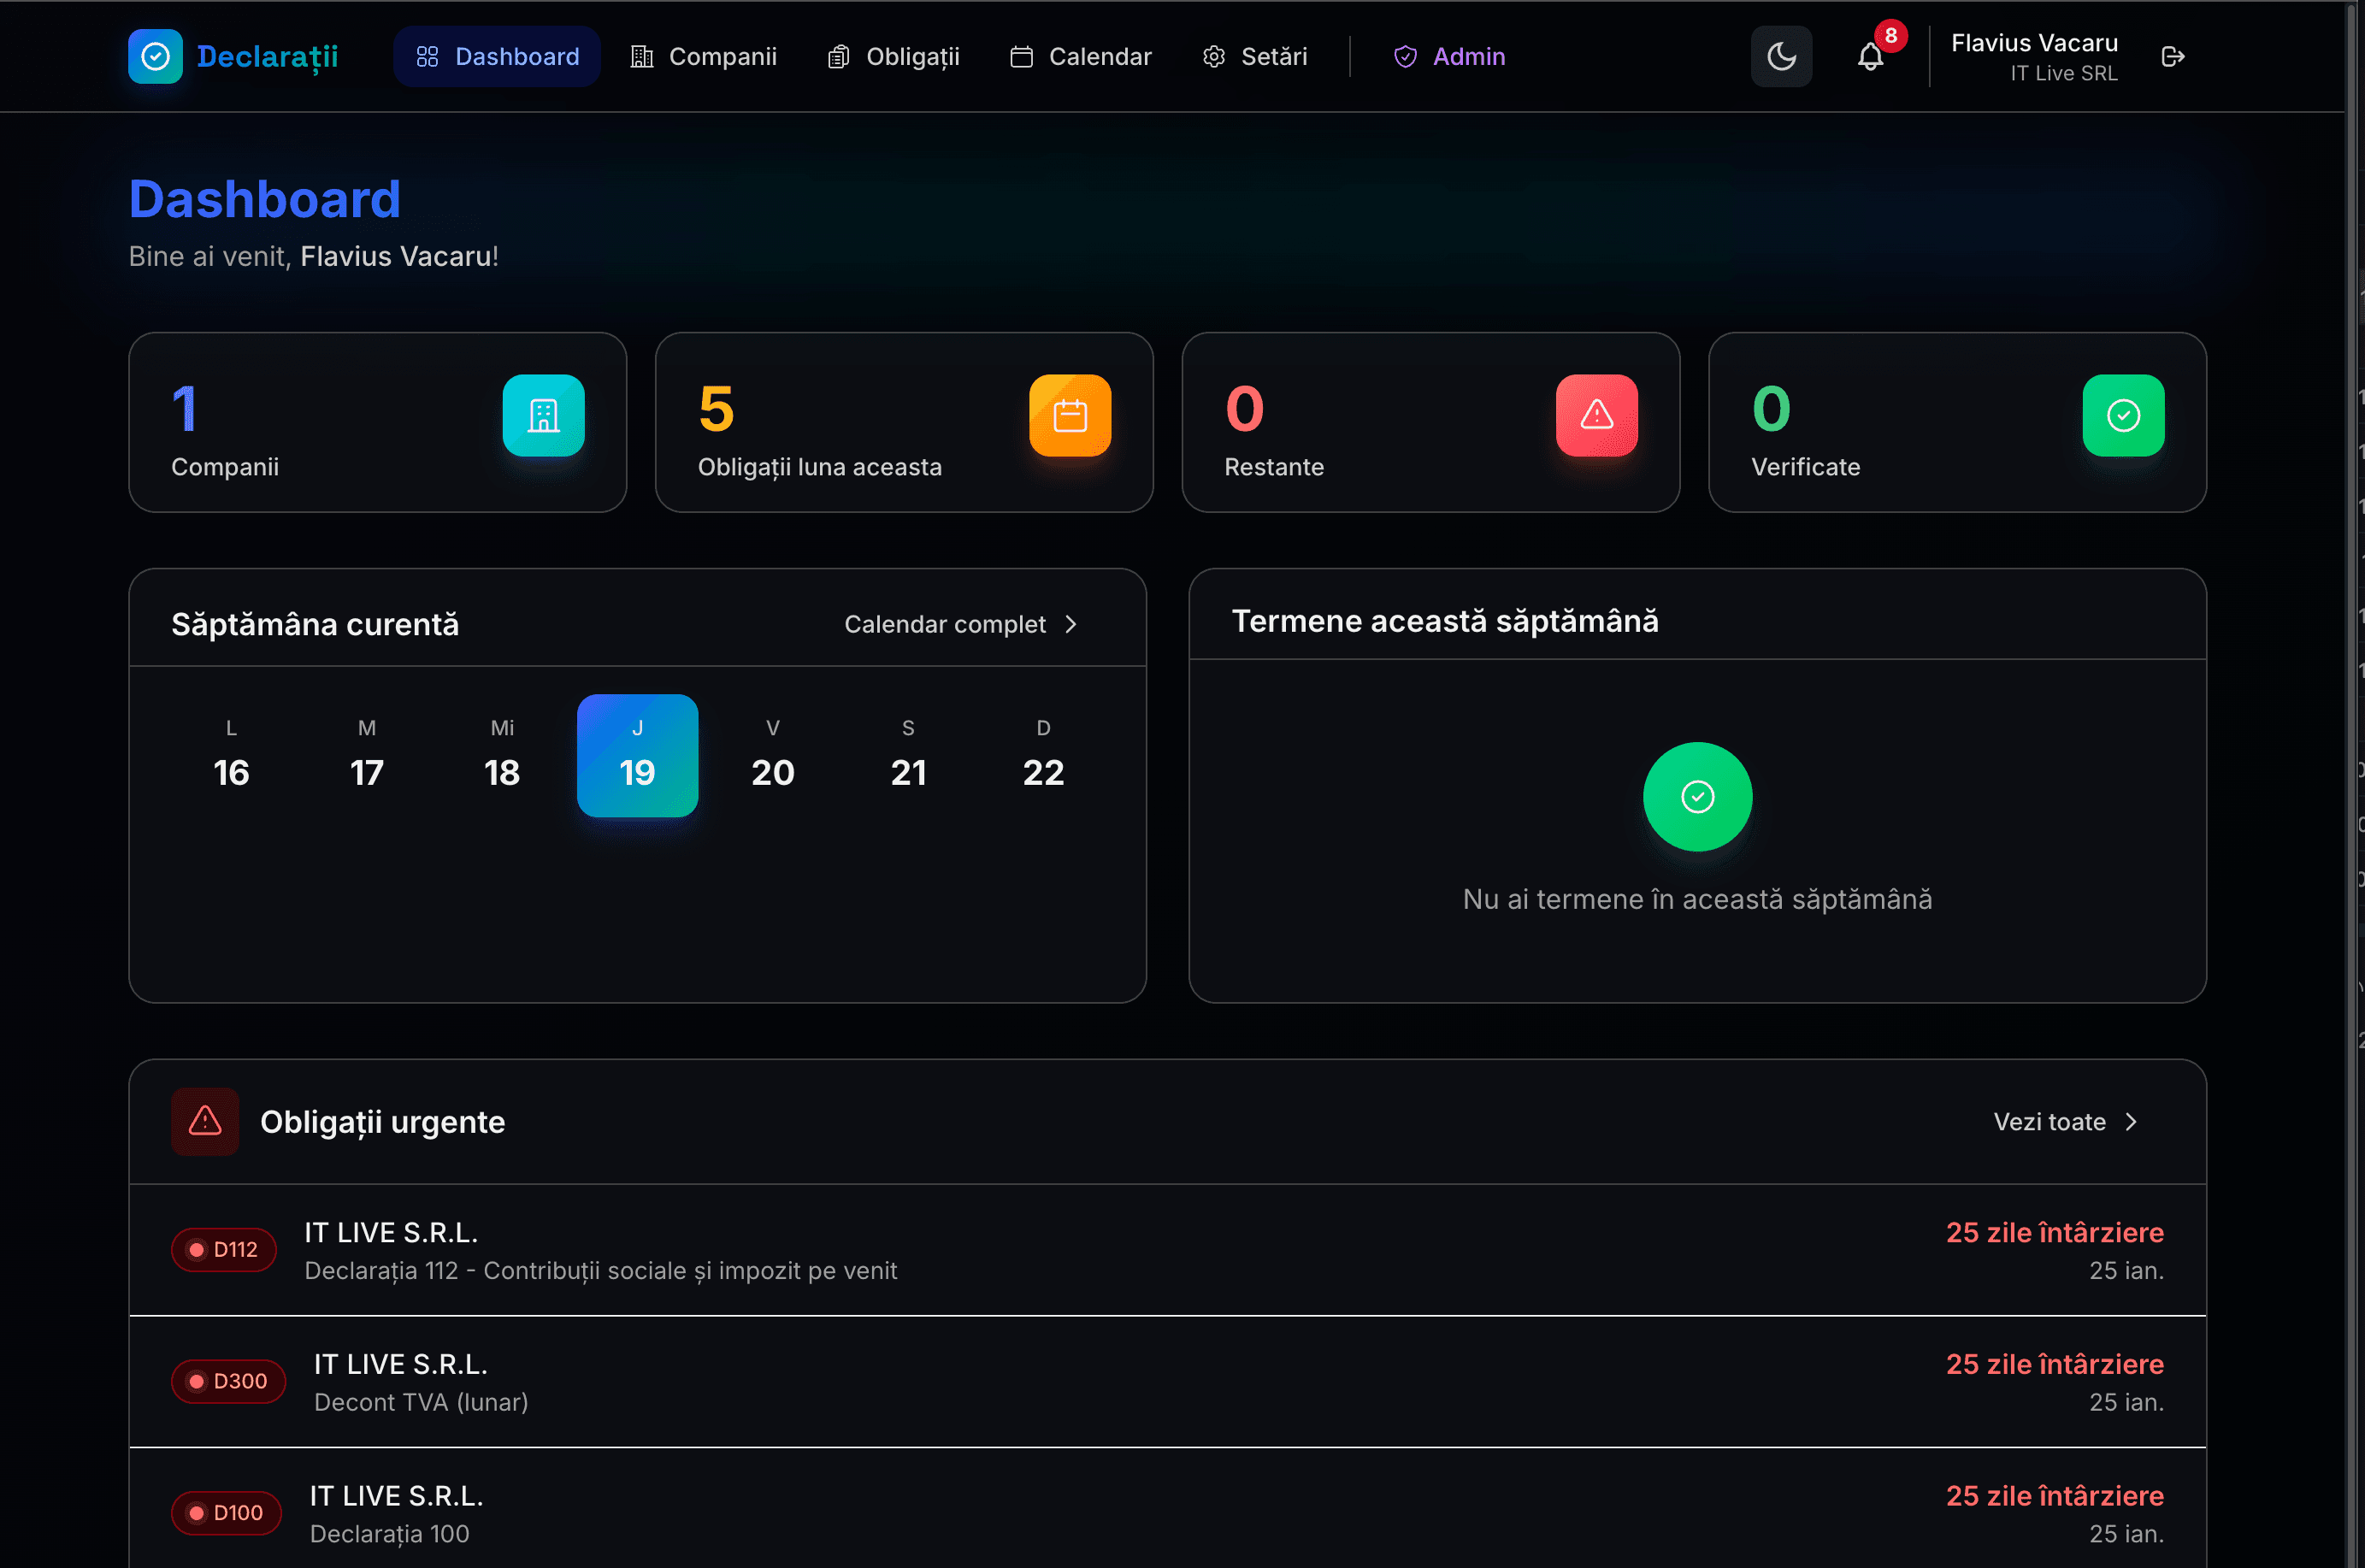Open the Calendar navigation item
Image resolution: width=2365 pixels, height=1568 pixels.
pos(1080,56)
